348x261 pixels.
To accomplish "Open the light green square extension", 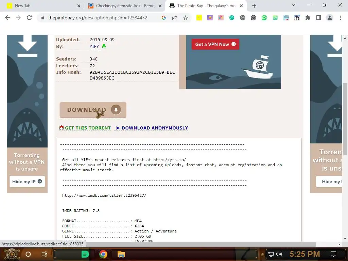I will point(275,18).
